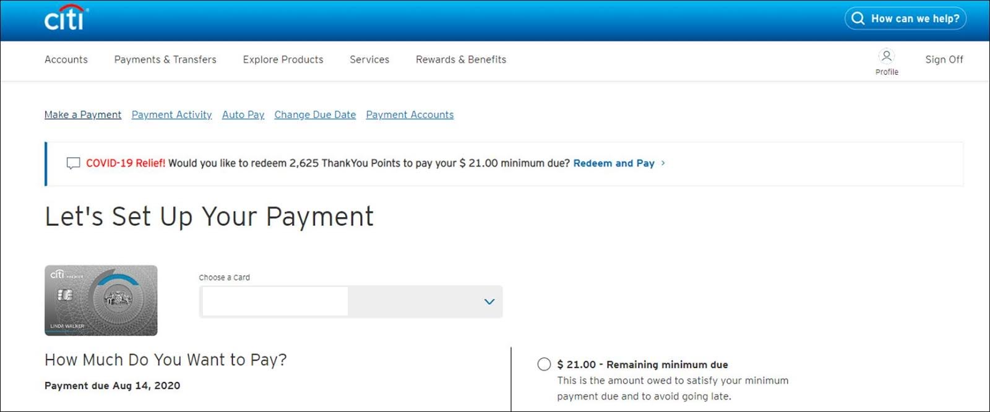
Task: Open the Explore Products menu
Action: pyautogui.click(x=283, y=59)
